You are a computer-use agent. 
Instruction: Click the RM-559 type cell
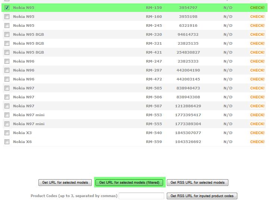[x=154, y=142]
